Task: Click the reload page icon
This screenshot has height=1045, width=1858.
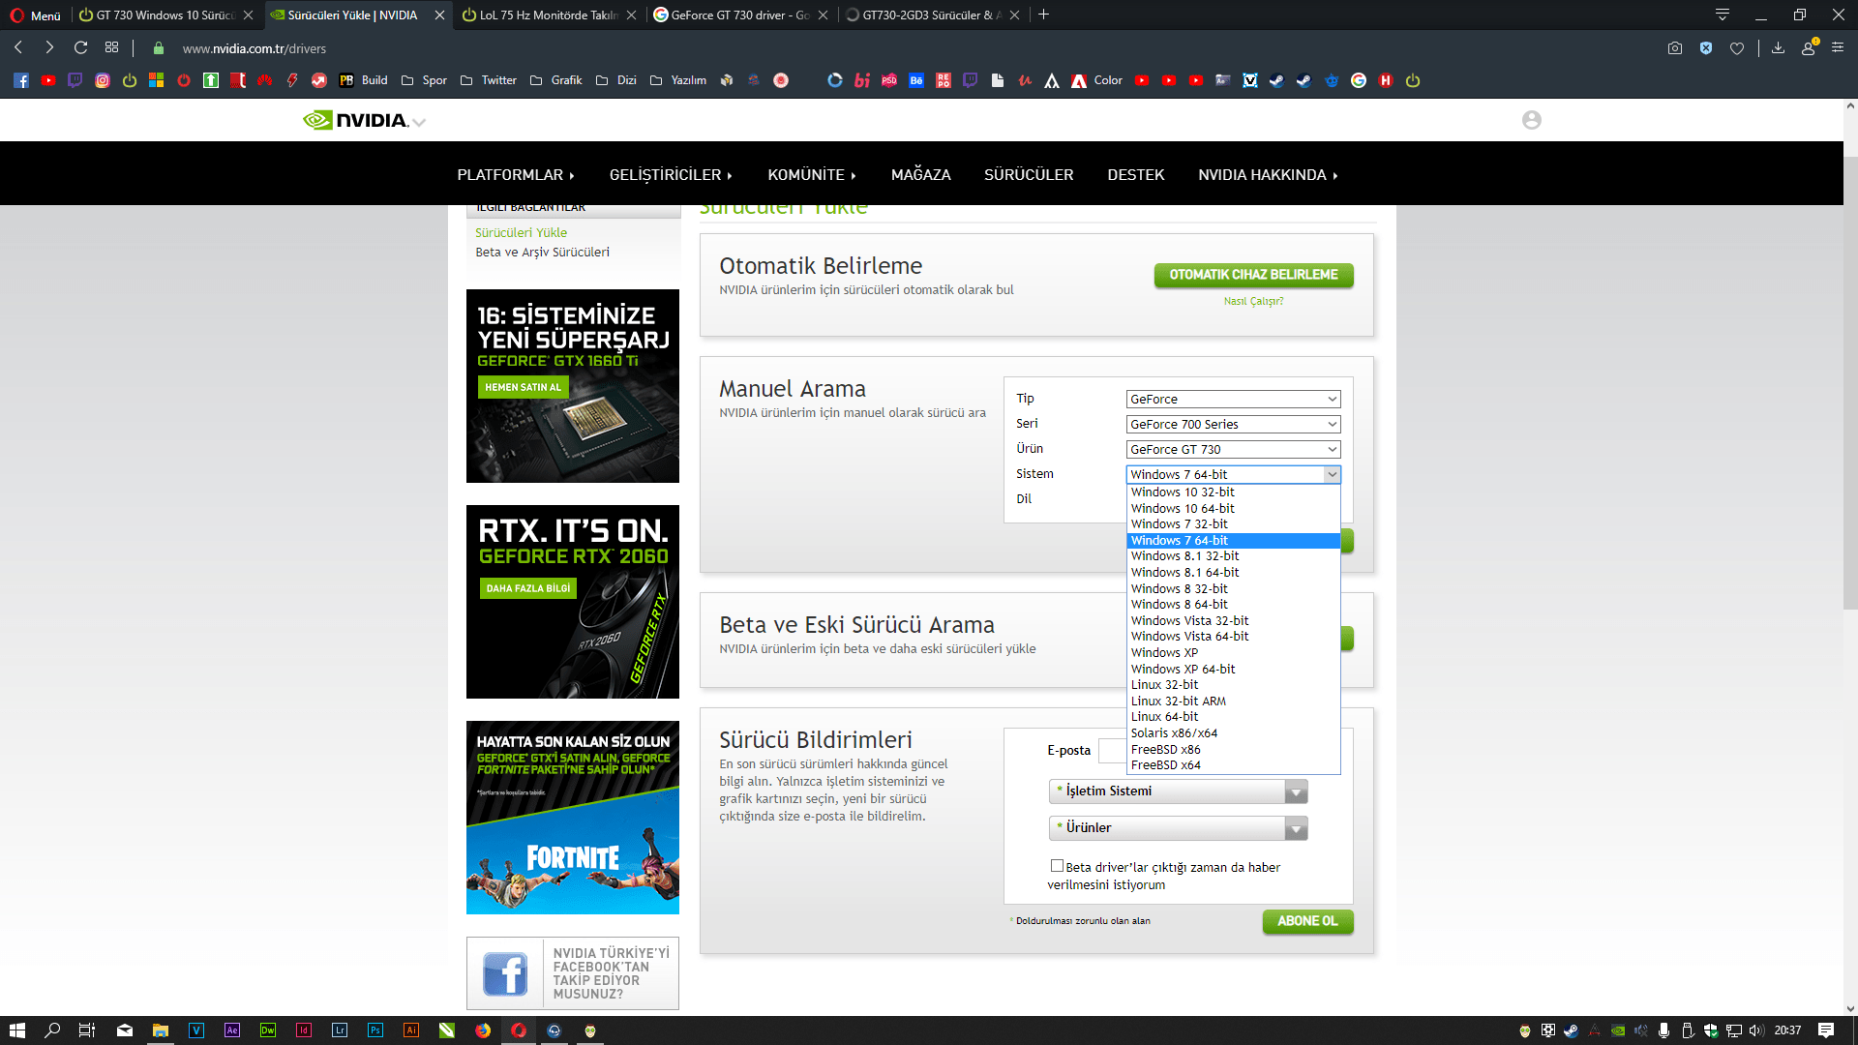Action: point(81,47)
